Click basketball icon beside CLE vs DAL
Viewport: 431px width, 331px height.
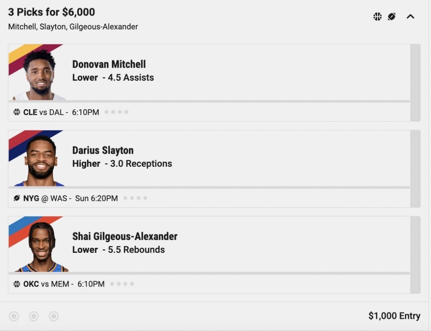pos(17,112)
